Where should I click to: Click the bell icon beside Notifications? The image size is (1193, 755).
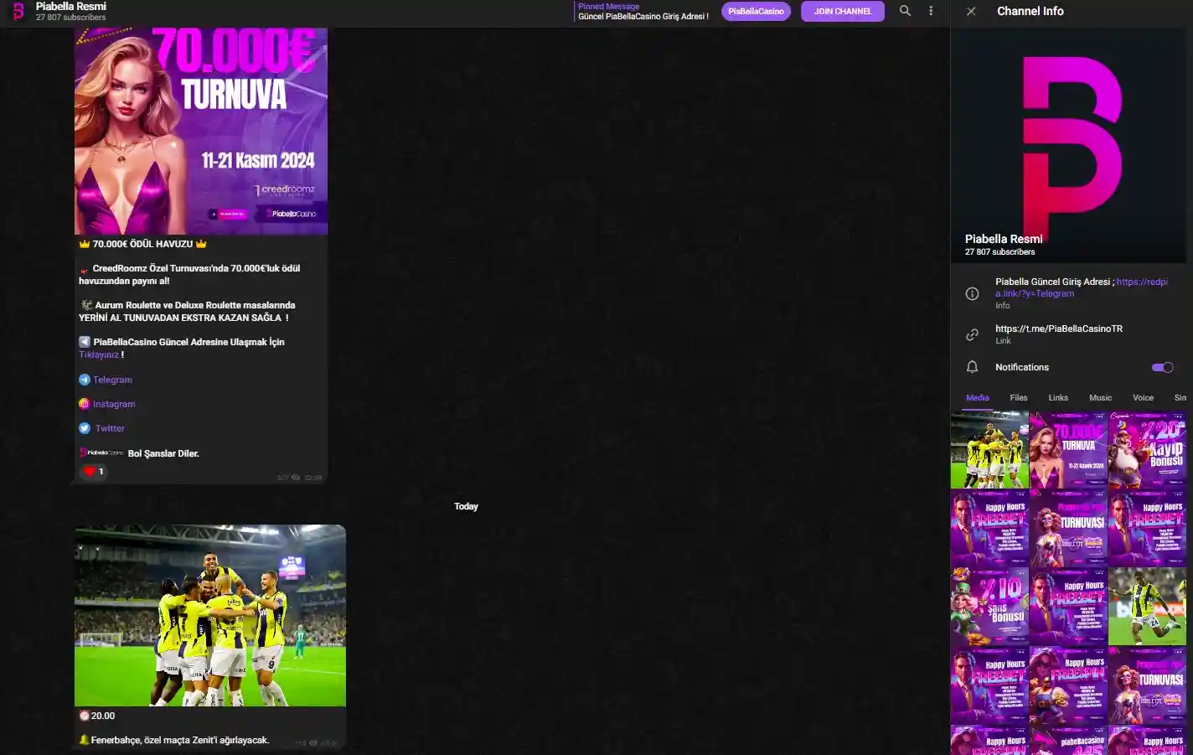click(x=972, y=367)
